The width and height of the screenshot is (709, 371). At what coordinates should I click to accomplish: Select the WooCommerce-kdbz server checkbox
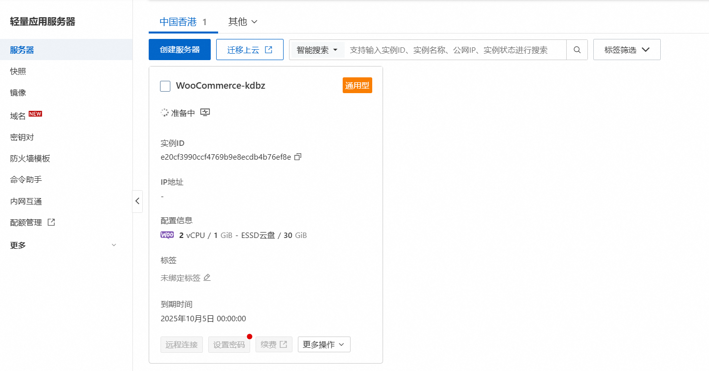click(x=165, y=86)
